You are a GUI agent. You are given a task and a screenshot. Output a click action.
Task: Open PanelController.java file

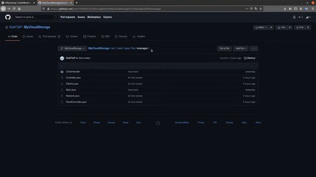76,102
